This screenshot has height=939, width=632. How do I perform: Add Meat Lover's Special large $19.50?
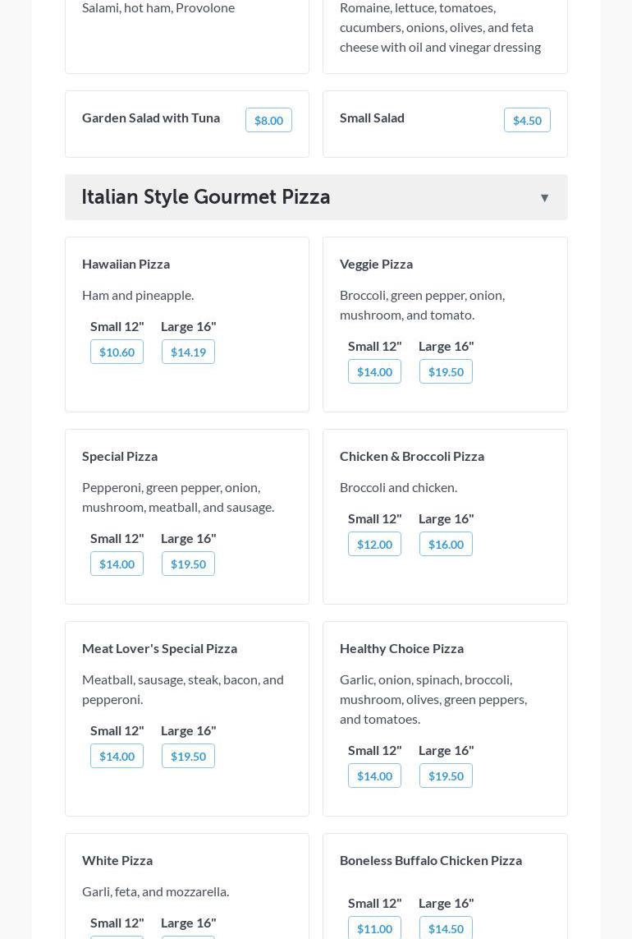[188, 756]
